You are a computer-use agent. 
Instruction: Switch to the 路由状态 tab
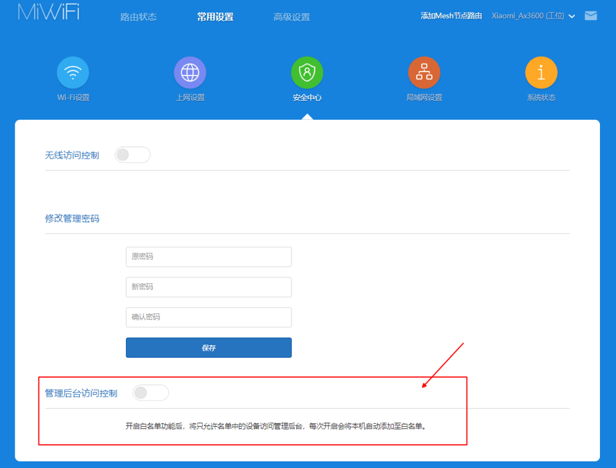click(138, 16)
